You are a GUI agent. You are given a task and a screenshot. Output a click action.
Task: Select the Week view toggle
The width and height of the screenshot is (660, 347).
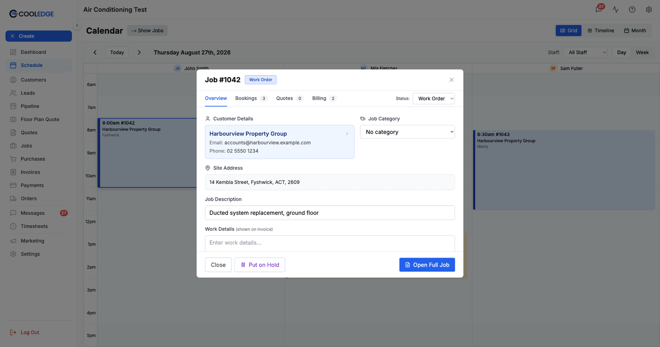(642, 52)
